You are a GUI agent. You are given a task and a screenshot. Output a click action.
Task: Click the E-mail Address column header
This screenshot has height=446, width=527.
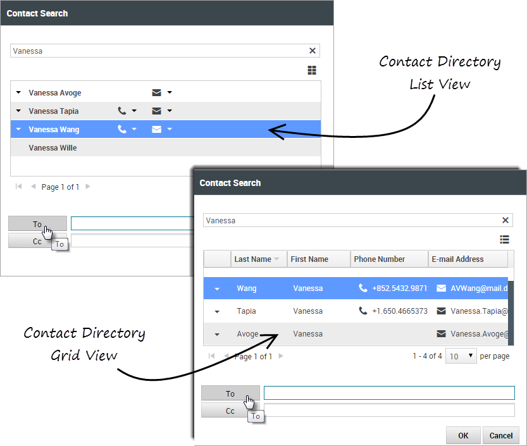(x=457, y=259)
